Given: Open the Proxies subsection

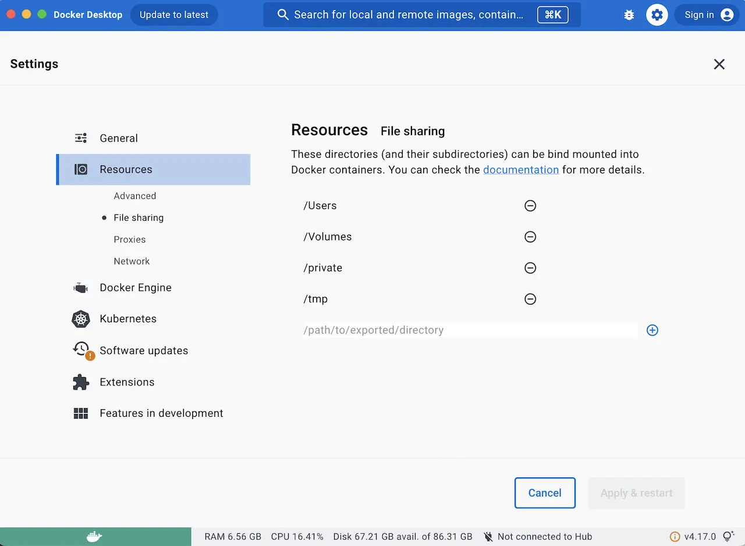Looking at the screenshot, I should [130, 239].
